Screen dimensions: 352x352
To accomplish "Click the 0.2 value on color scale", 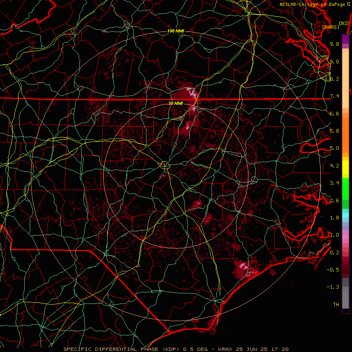I will [334, 253].
